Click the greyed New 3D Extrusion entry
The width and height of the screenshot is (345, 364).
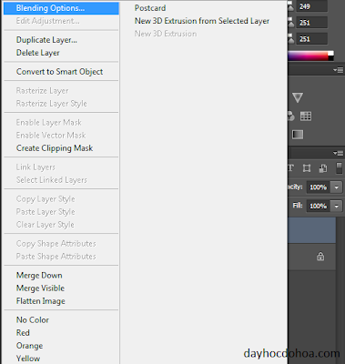[166, 34]
